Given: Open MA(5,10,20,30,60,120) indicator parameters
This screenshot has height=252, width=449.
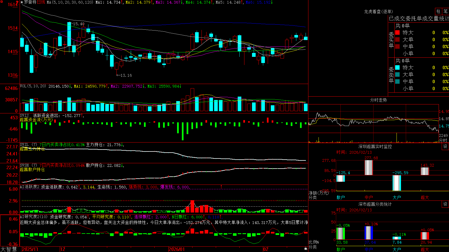Looking at the screenshot, I should [70, 2].
